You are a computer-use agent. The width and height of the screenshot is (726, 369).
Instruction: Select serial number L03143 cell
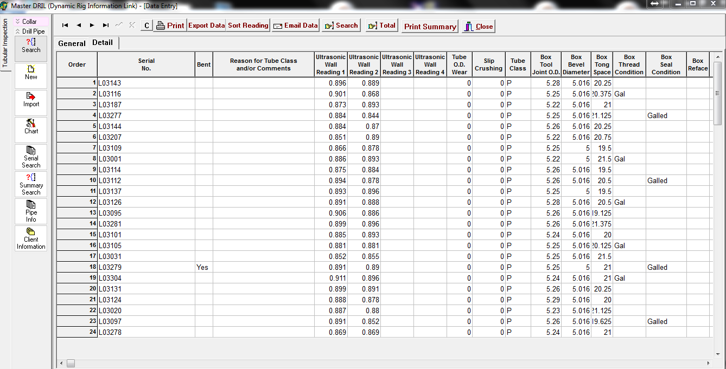(x=147, y=83)
